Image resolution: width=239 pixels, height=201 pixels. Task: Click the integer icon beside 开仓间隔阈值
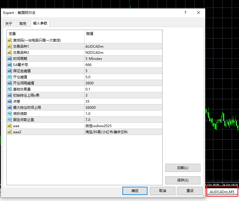pos(9,83)
